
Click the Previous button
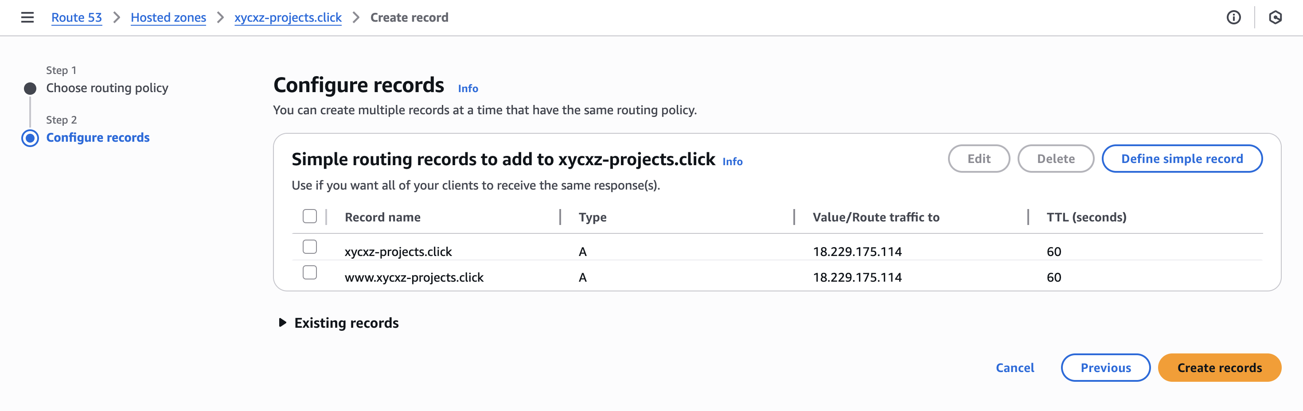(1105, 368)
